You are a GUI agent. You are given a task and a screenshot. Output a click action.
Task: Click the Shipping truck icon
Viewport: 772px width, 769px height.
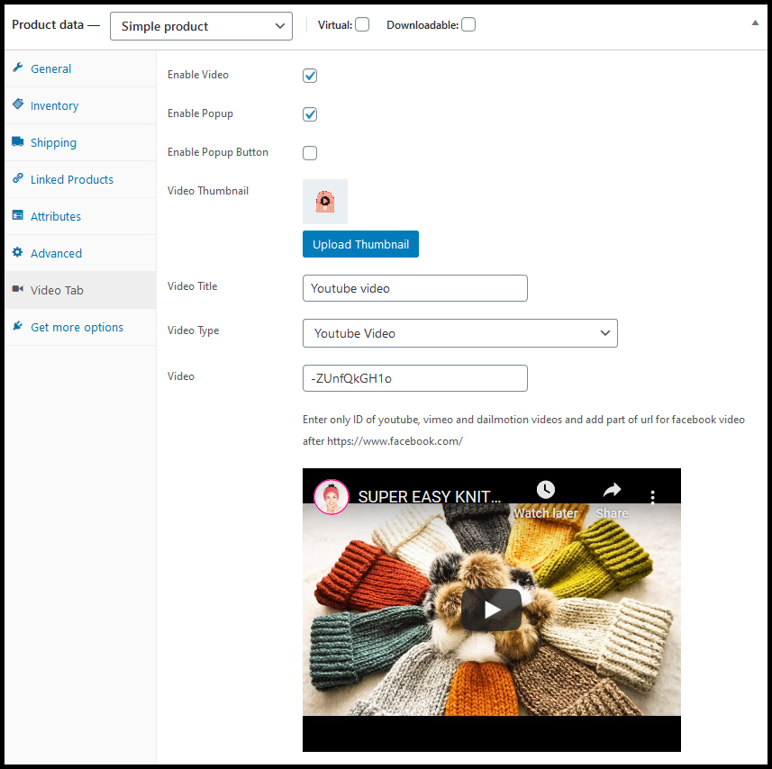click(18, 141)
